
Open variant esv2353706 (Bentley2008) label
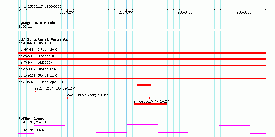[x=41, y=82]
